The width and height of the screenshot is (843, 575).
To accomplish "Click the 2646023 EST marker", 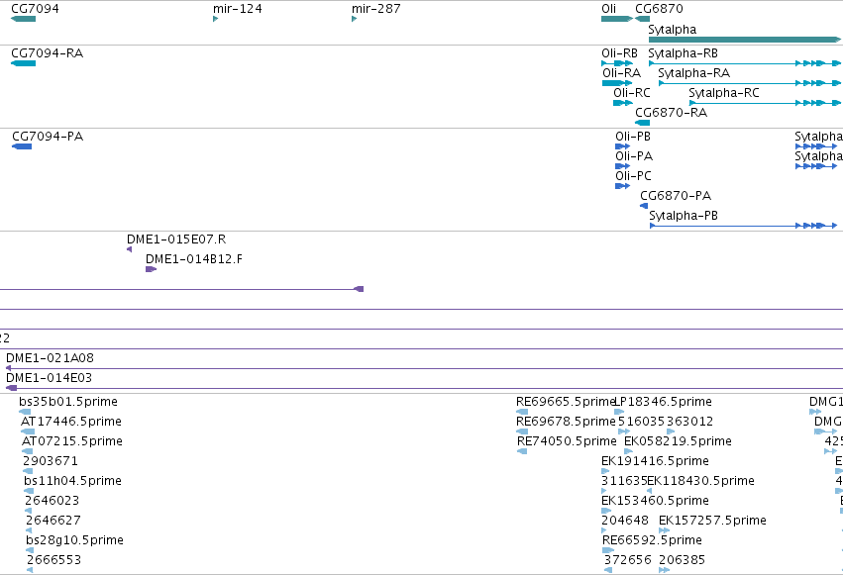I will [x=29, y=511].
